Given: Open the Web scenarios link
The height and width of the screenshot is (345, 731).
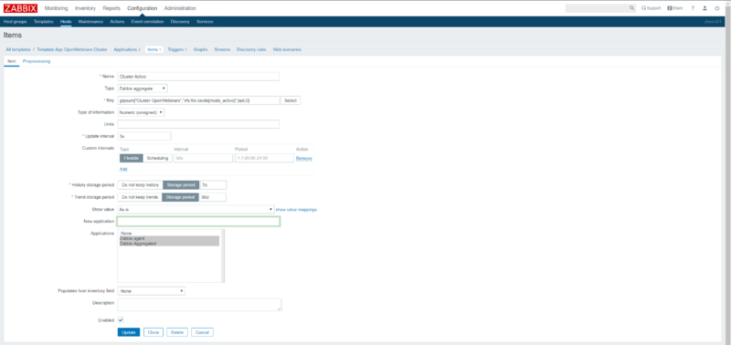Looking at the screenshot, I should 287,49.
